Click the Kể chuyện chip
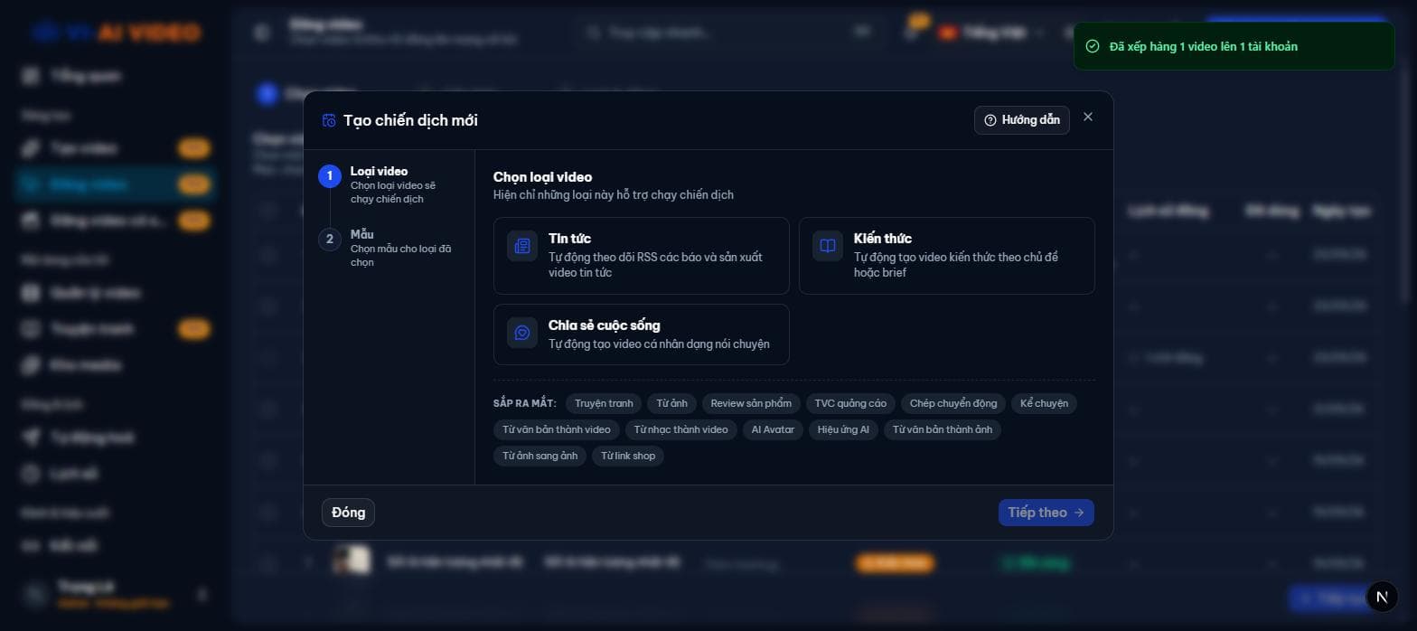Image resolution: width=1417 pixels, height=631 pixels. click(x=1044, y=403)
